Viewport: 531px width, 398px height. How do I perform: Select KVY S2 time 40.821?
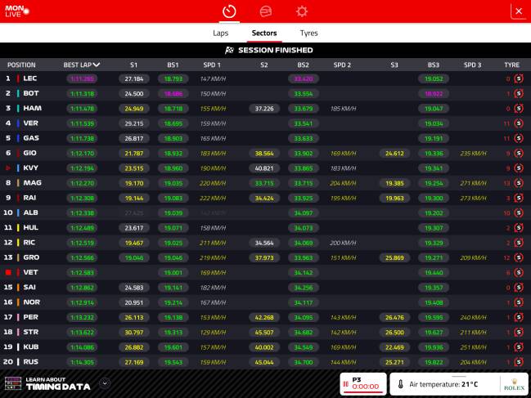264,168
